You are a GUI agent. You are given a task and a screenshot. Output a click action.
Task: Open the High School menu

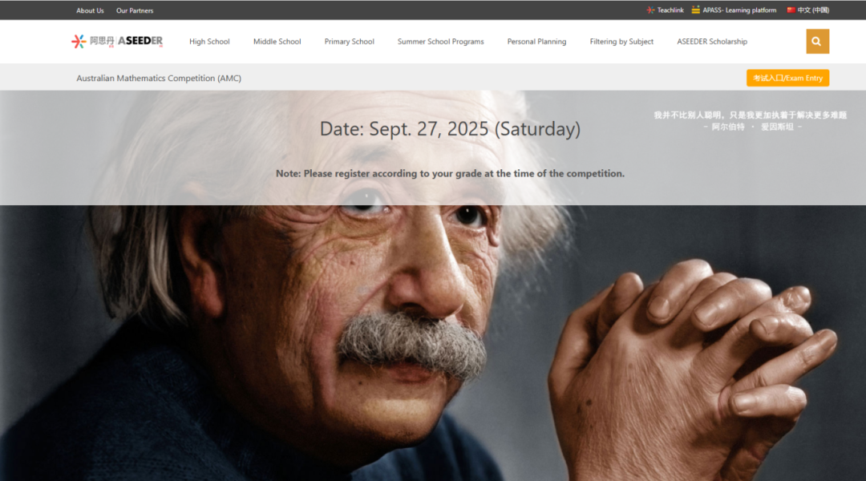(x=209, y=42)
